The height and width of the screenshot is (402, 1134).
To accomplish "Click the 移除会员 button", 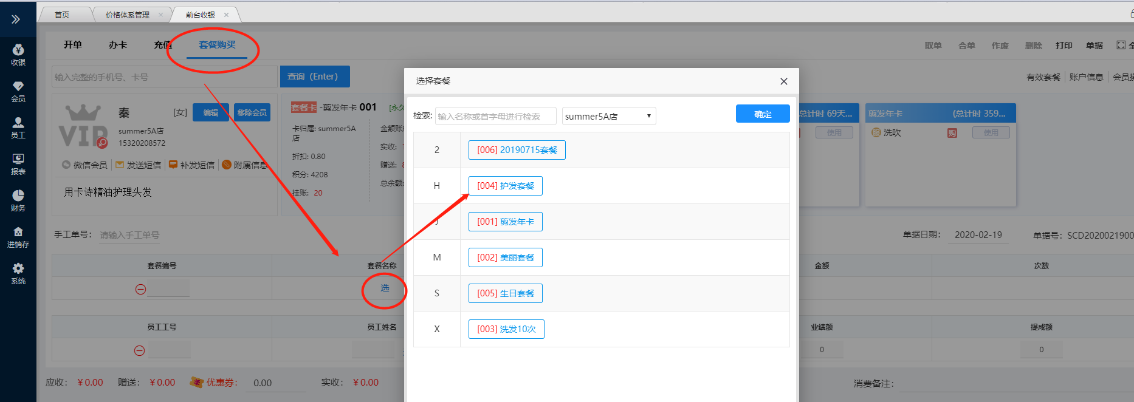I will point(252,112).
